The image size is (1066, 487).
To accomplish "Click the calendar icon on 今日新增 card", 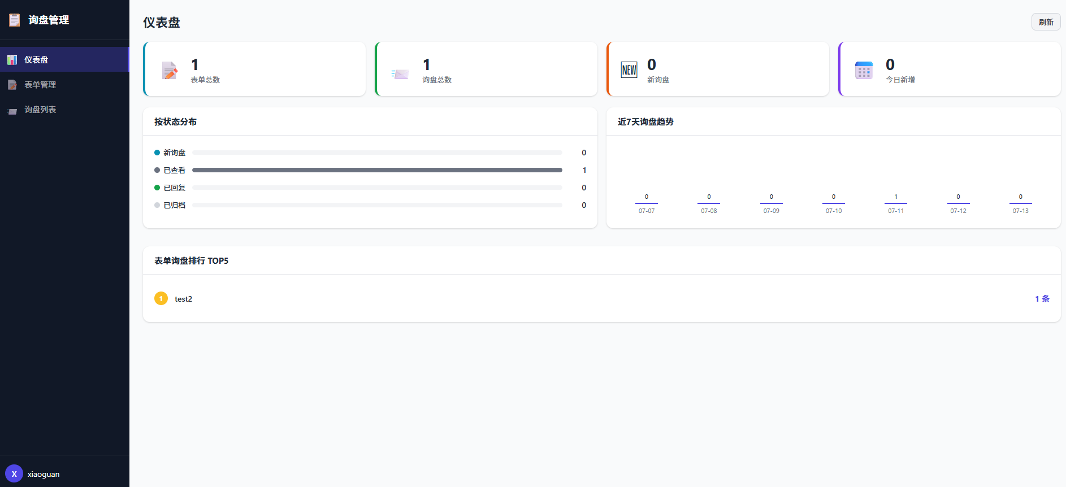I will (864, 70).
